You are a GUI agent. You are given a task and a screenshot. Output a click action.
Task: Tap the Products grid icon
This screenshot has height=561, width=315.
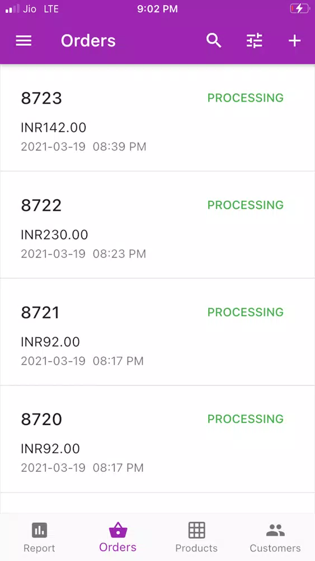(196, 530)
